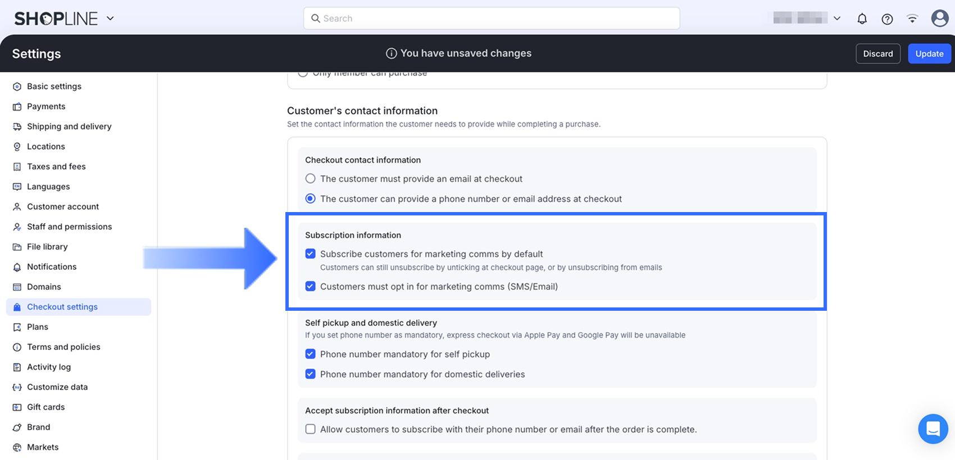
Task: Click the Domains sidebar icon
Action: click(17, 287)
